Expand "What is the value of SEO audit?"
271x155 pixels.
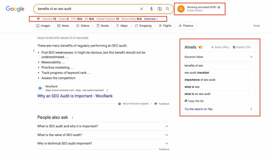click(x=167, y=135)
